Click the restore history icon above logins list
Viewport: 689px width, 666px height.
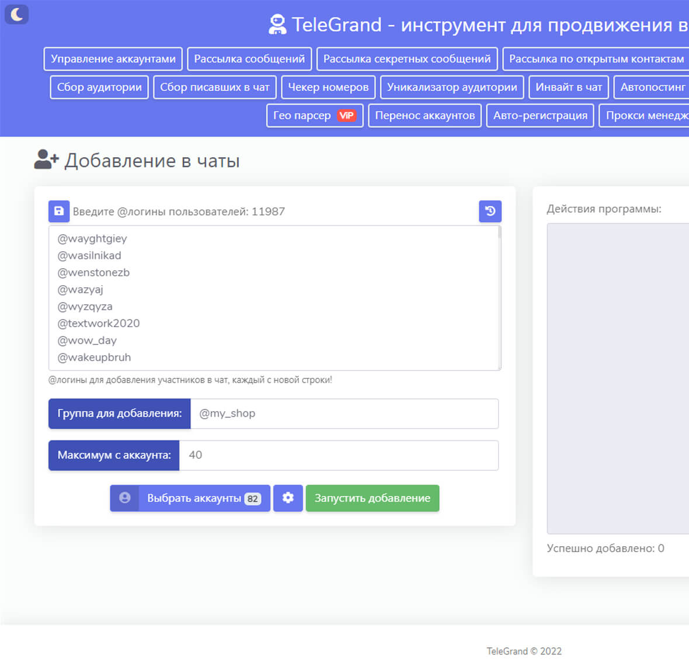click(490, 211)
